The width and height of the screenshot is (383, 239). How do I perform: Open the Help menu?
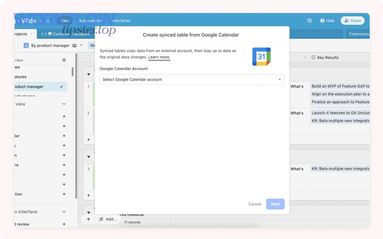(327, 21)
